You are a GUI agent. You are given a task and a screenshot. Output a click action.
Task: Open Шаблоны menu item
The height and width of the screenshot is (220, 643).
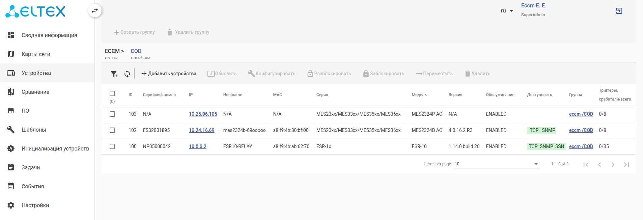coord(47,130)
